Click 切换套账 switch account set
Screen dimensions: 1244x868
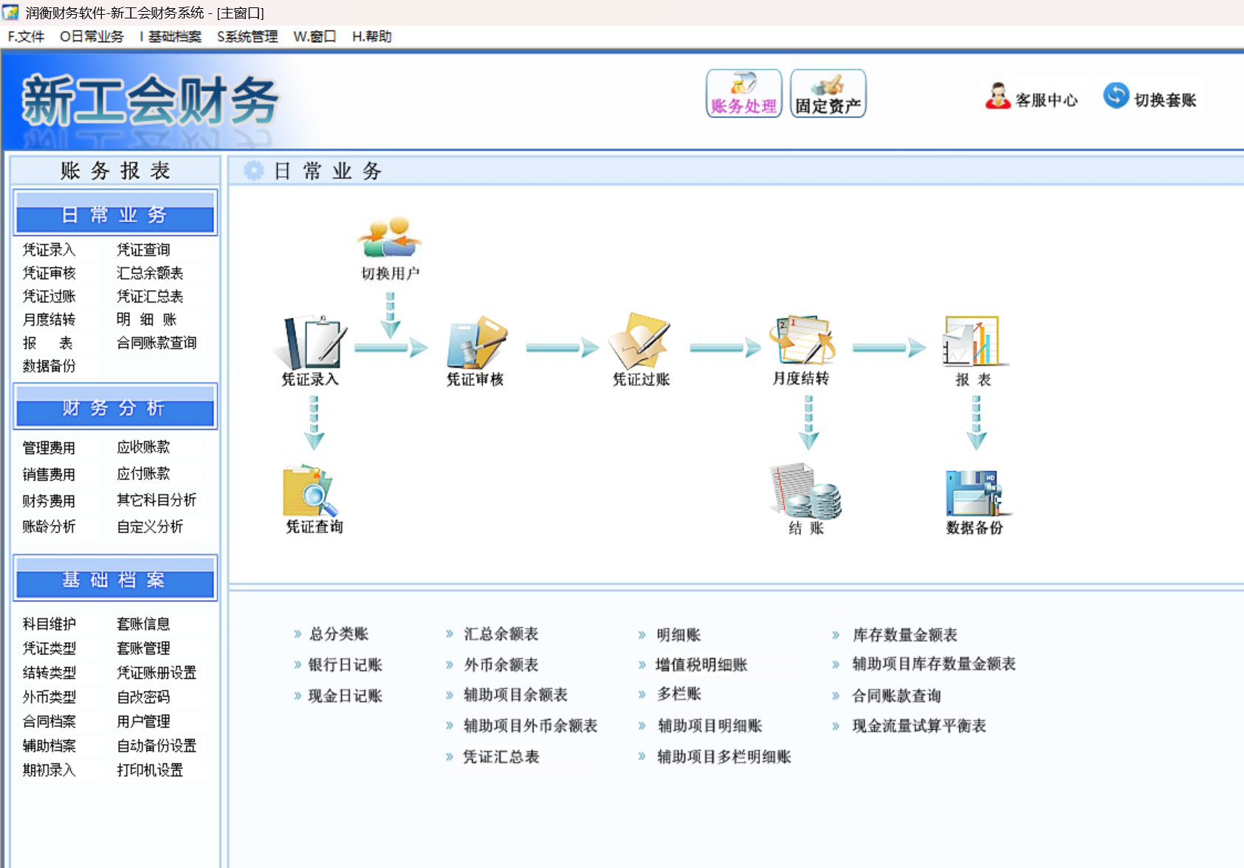click(1150, 97)
